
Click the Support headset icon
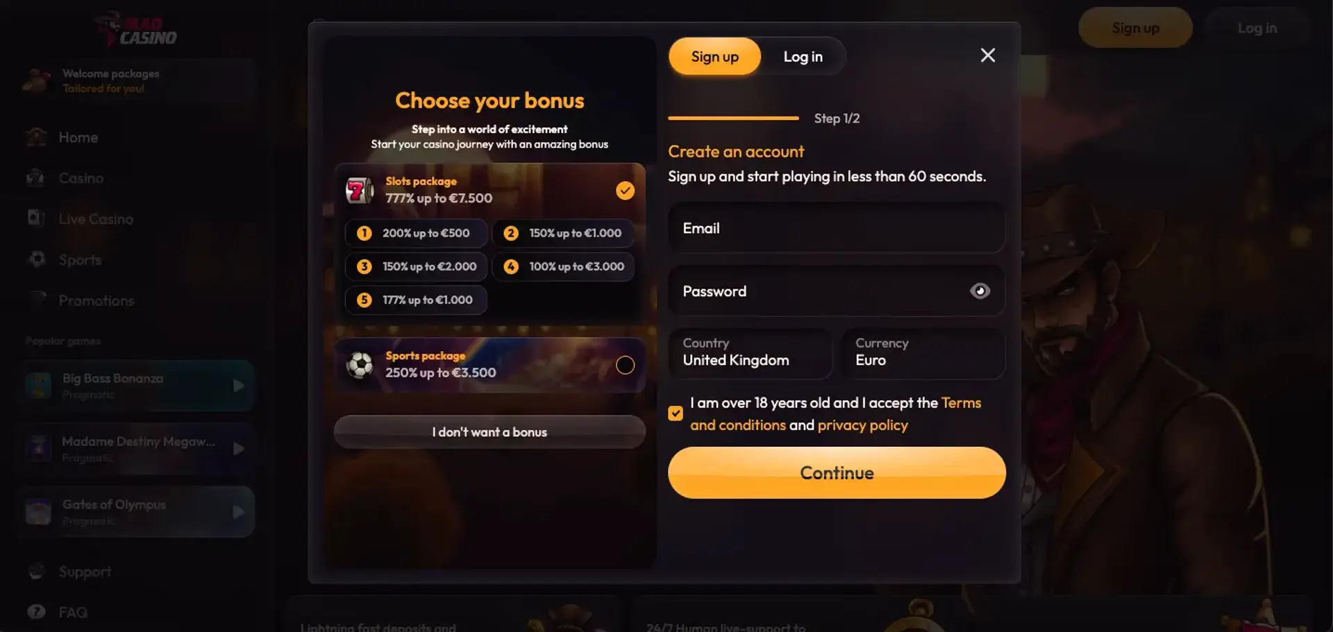pos(36,572)
